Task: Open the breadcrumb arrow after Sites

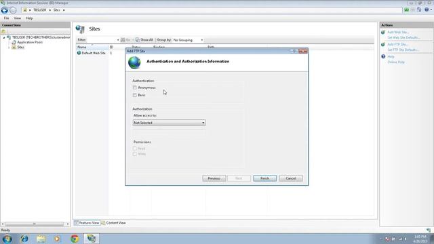Action: pyautogui.click(x=64, y=10)
